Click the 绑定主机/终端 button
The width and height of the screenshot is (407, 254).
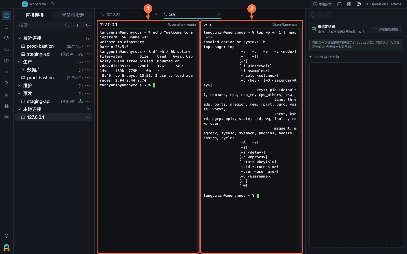tap(386, 29)
